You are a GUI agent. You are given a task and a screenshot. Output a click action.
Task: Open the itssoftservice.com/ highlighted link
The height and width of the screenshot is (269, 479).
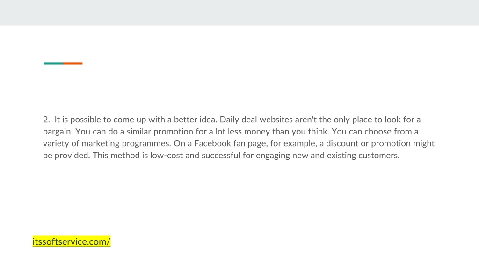click(71, 241)
